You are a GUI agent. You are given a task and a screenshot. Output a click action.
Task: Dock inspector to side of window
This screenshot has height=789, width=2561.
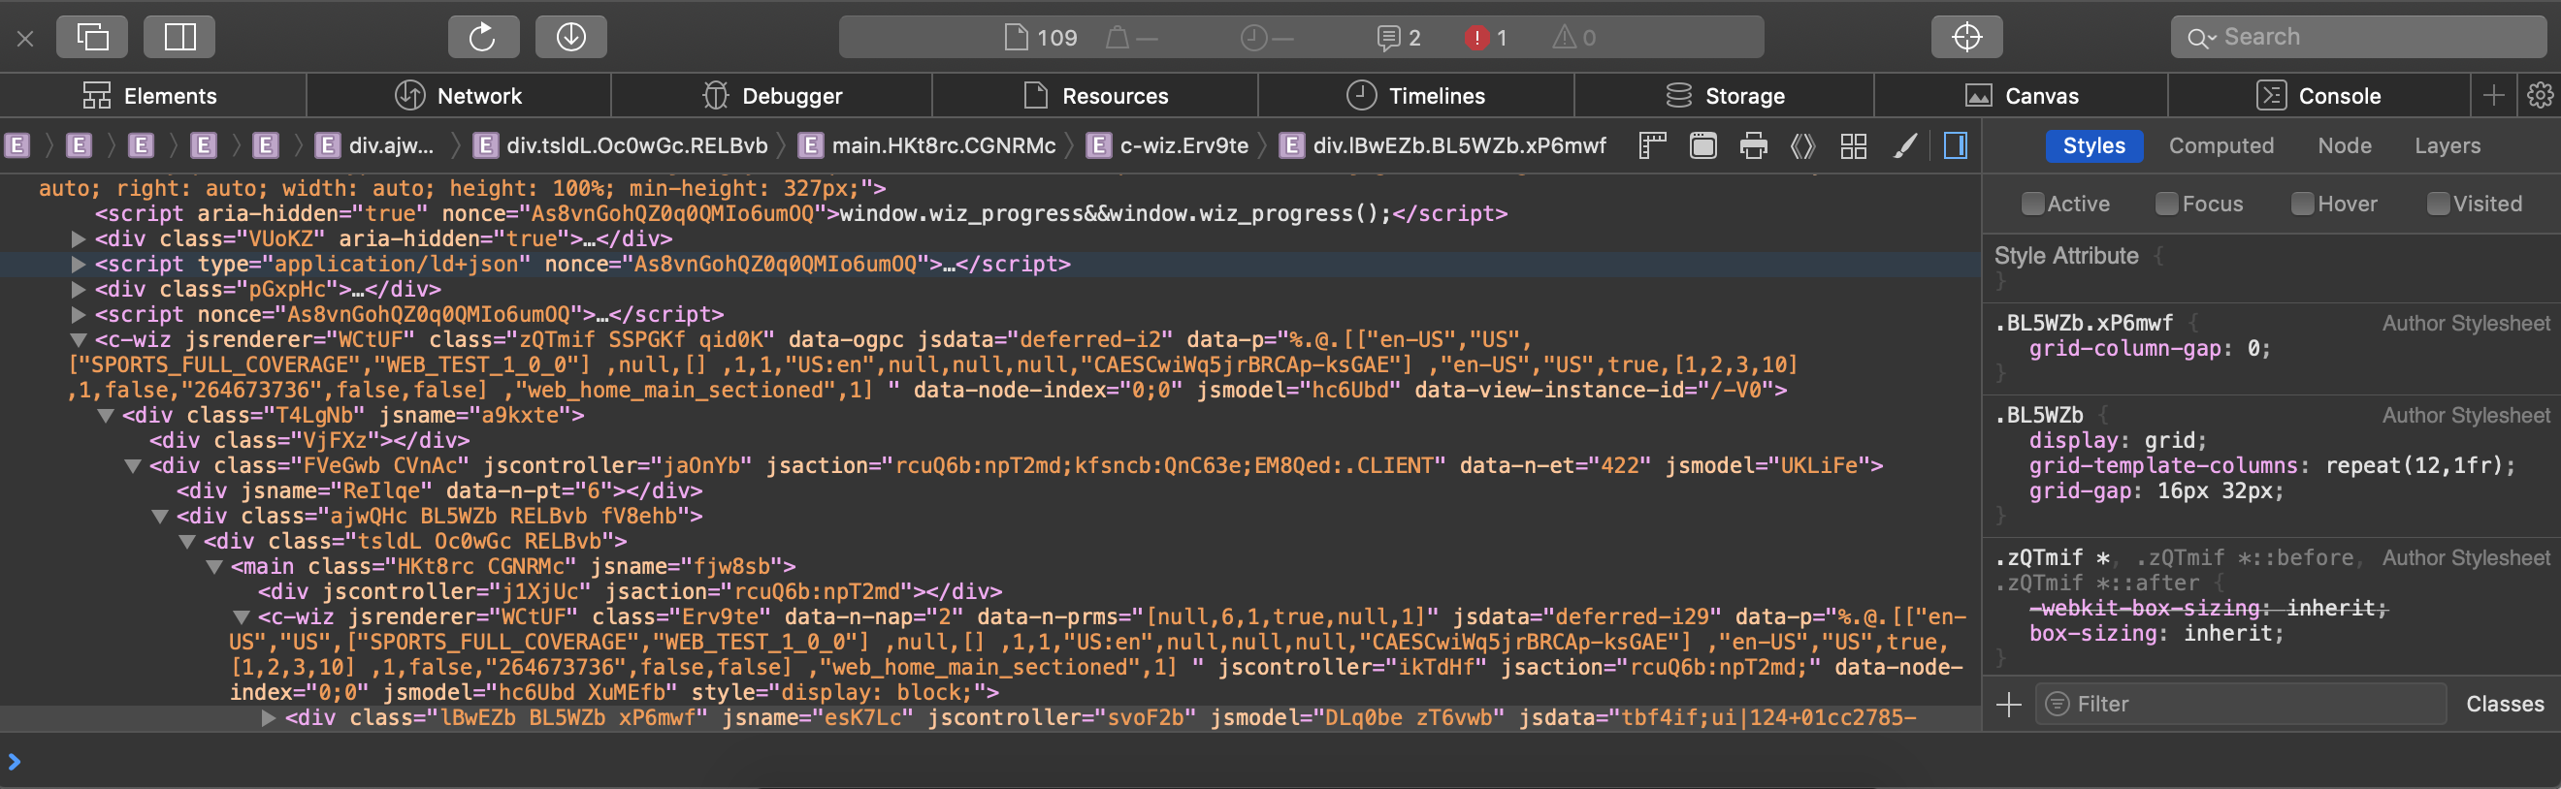pyautogui.click(x=179, y=38)
